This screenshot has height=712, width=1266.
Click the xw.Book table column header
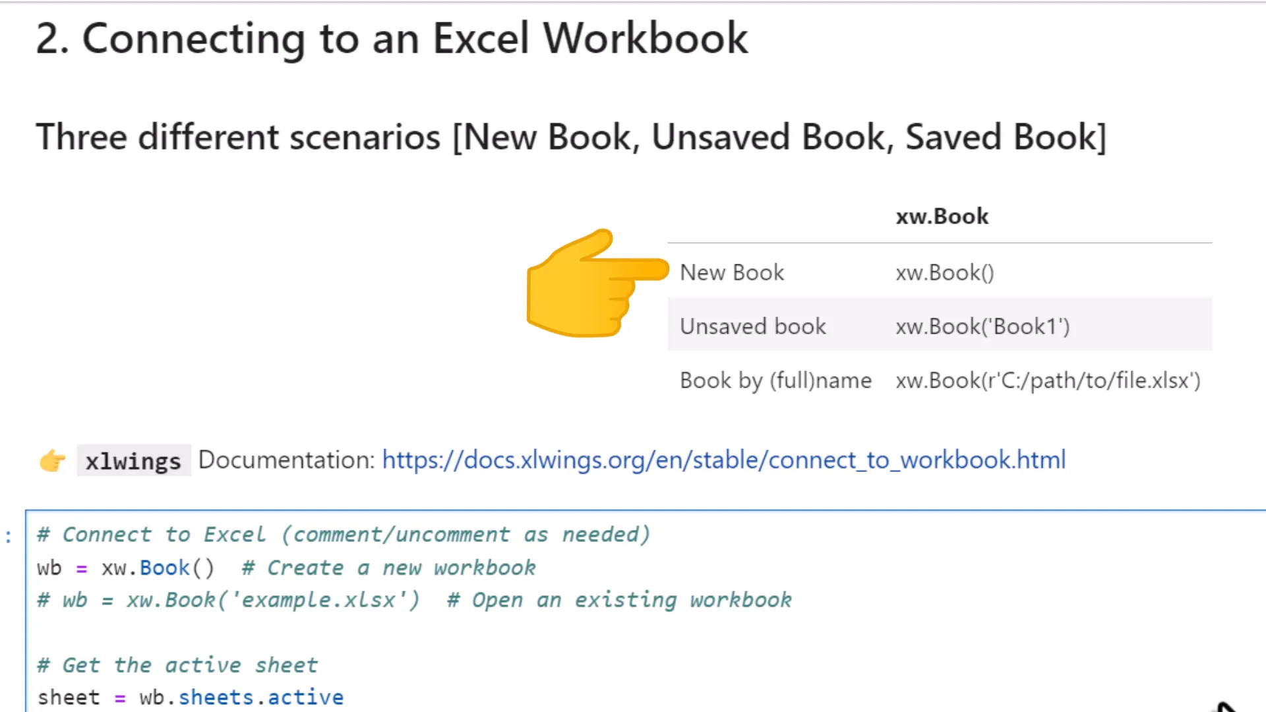[942, 216]
